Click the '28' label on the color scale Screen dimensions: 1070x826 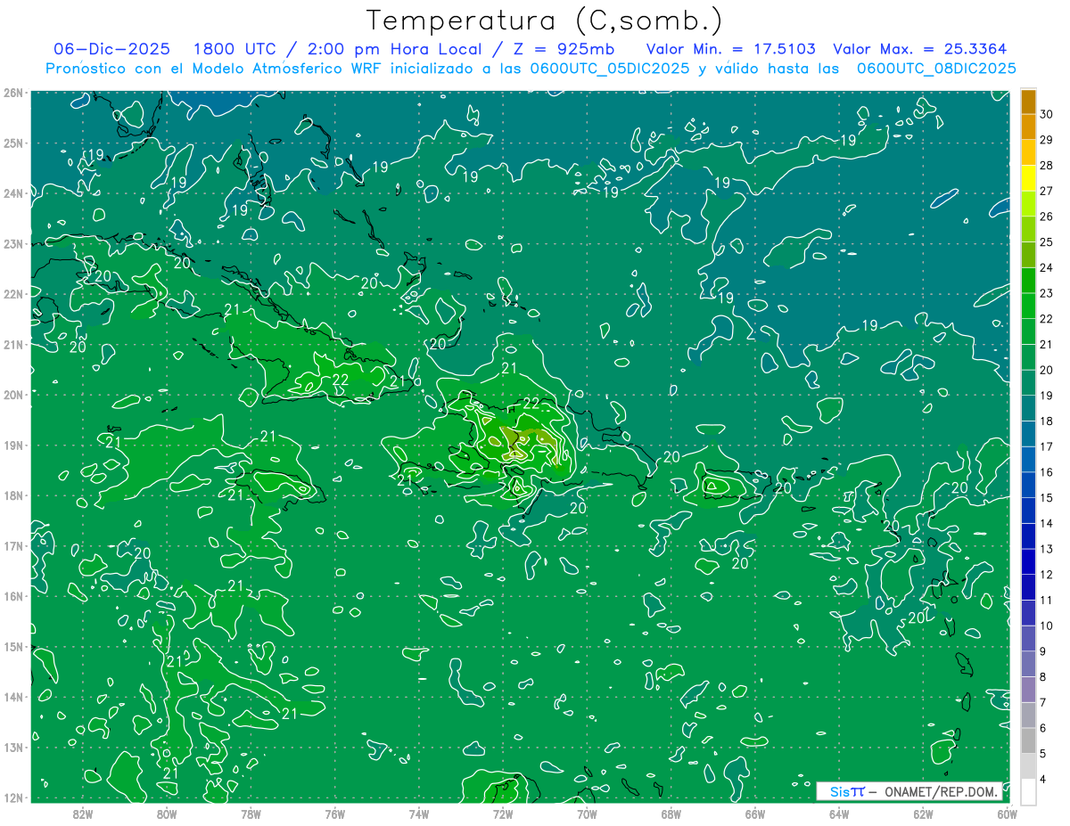coord(1047,166)
